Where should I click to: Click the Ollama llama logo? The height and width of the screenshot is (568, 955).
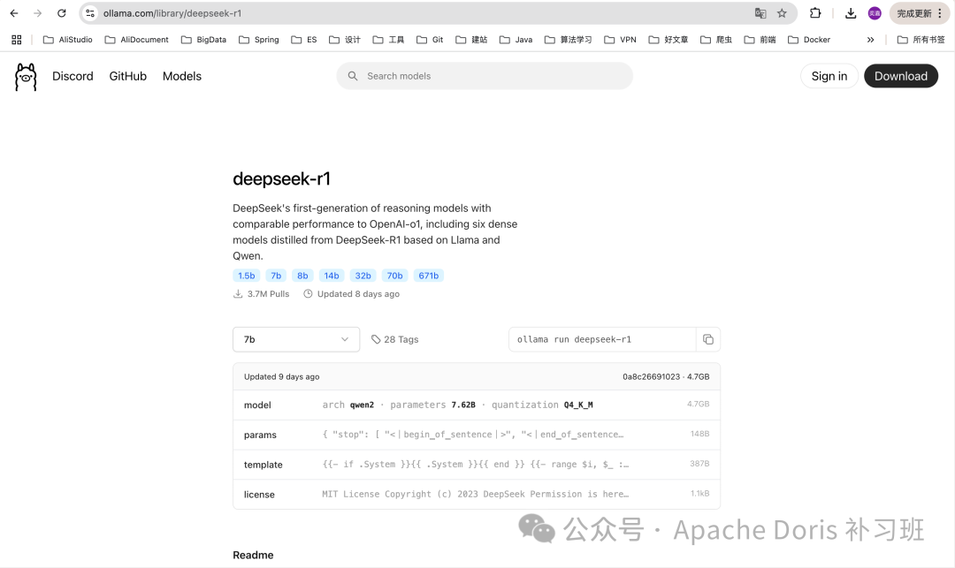26,77
